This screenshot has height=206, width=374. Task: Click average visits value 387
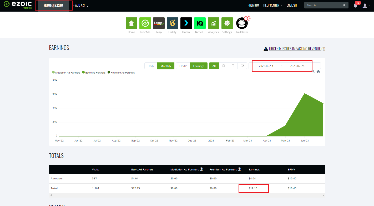click(94, 179)
